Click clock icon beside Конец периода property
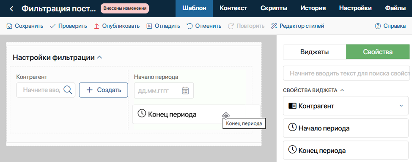The width and height of the screenshot is (412, 162). [x=292, y=150]
